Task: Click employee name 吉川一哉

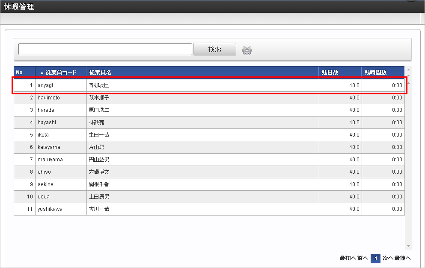Action: pyautogui.click(x=99, y=209)
